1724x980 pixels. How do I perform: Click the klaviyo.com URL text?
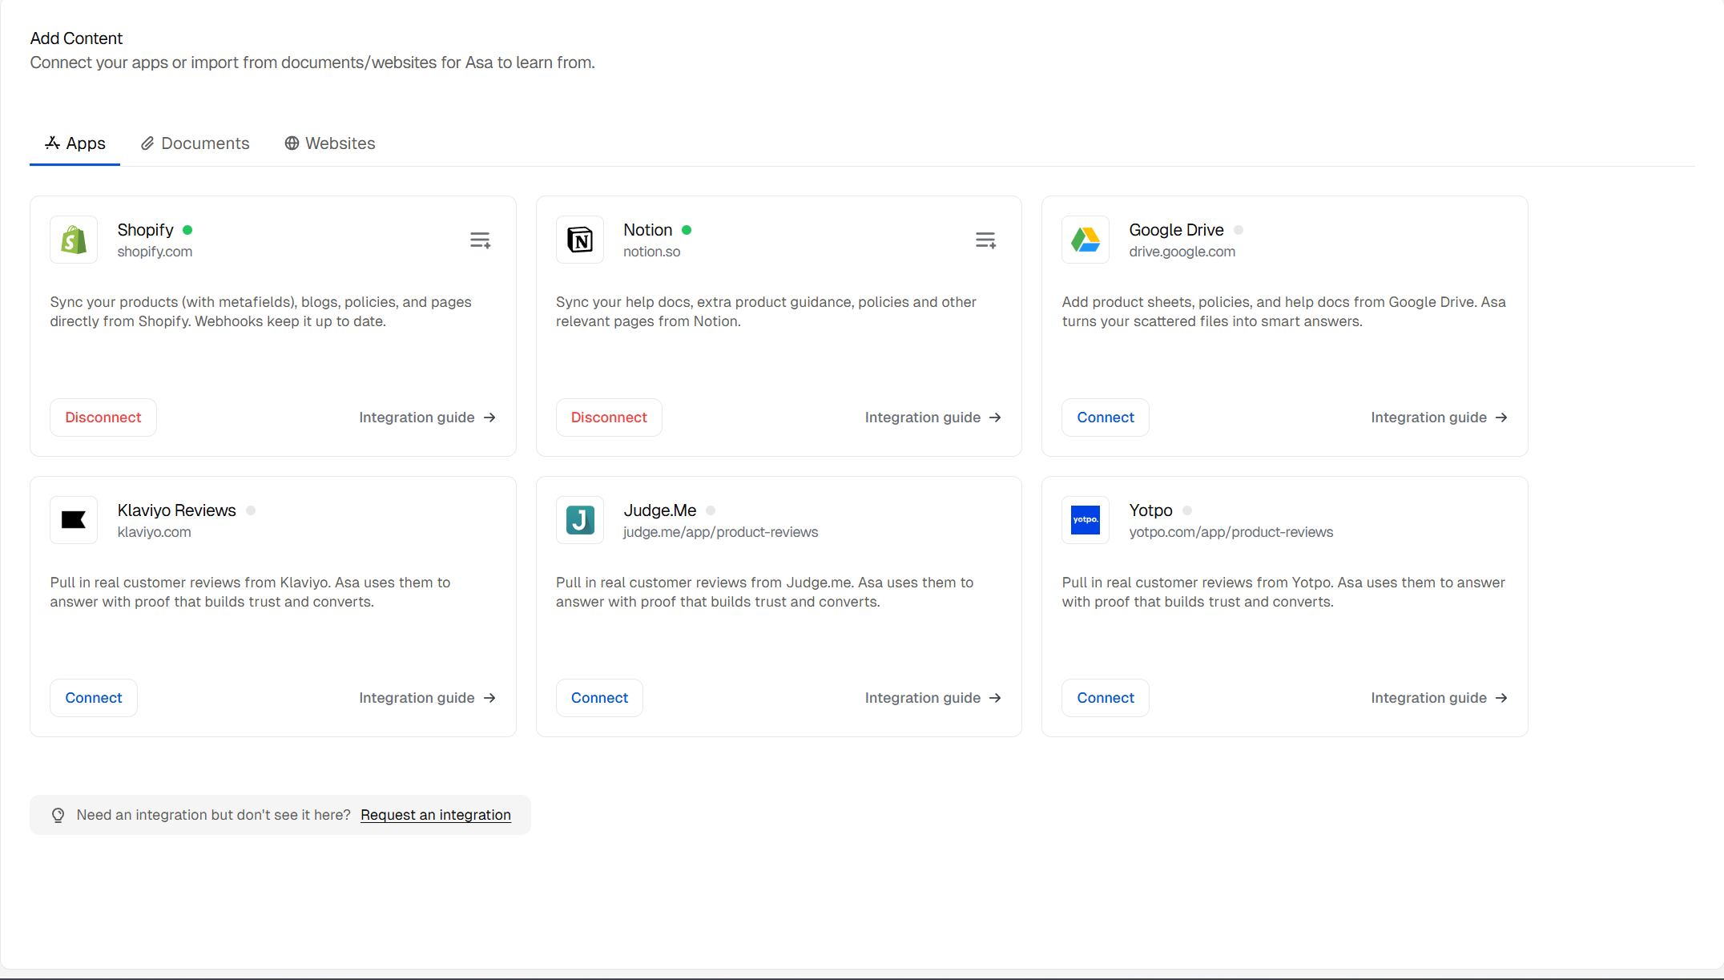pyautogui.click(x=155, y=532)
